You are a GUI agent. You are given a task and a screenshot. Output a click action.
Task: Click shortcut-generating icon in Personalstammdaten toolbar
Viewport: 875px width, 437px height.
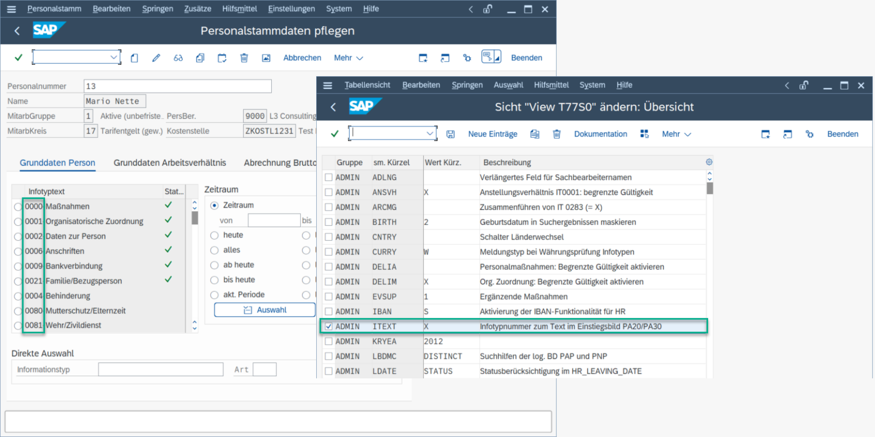[445, 57]
